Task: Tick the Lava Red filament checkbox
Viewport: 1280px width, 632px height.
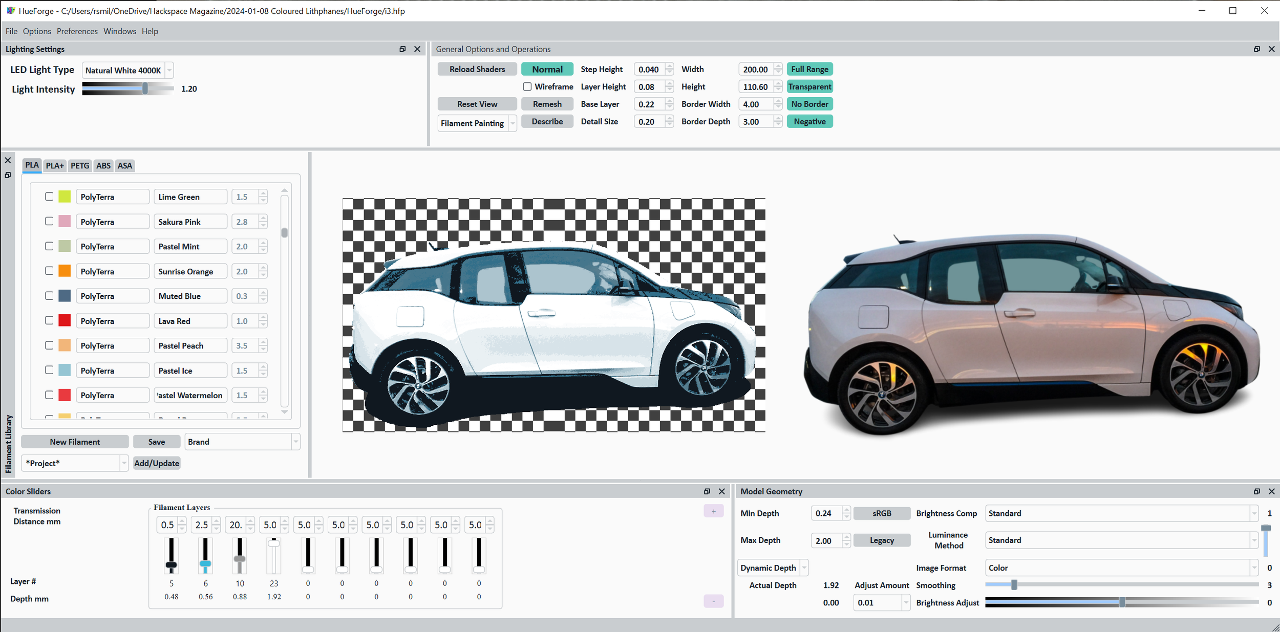Action: [x=49, y=320]
